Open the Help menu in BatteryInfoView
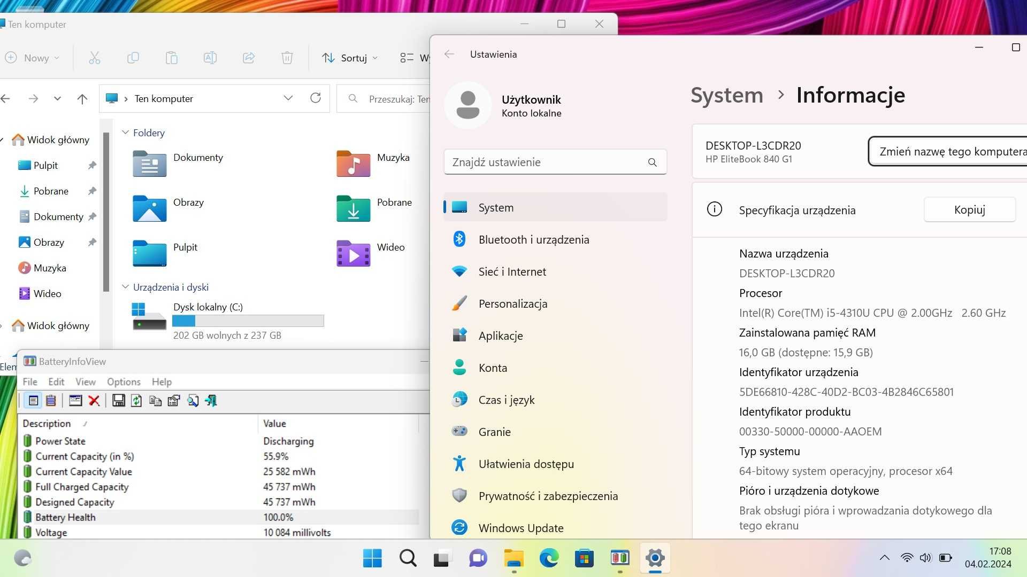 coord(162,381)
